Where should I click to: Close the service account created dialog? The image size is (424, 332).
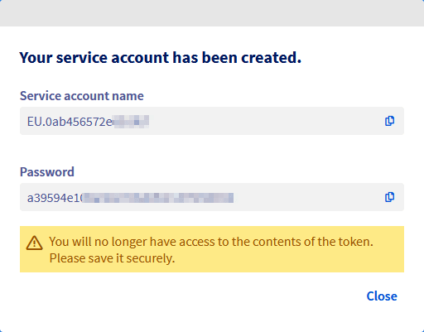(382, 296)
